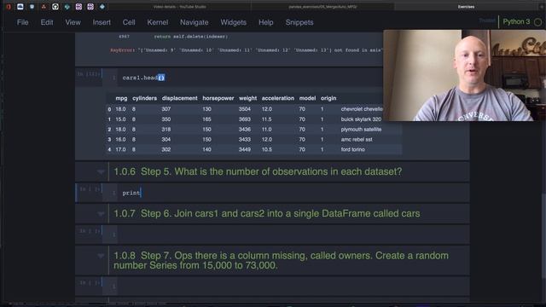Switch to the pandas_exercises browser tab
Image resolution: width=546 pixels, height=307 pixels.
coord(322,7)
